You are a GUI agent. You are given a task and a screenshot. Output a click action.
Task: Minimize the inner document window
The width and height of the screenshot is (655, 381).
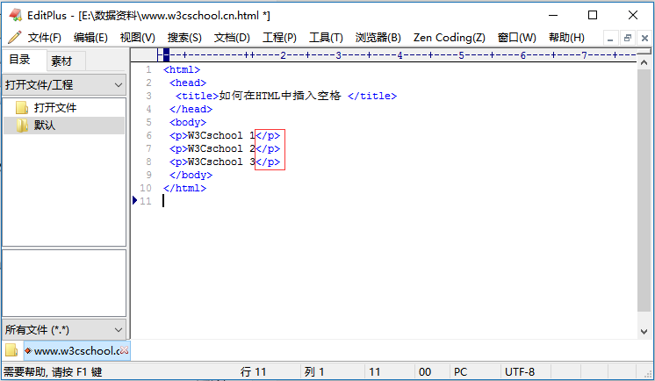pyautogui.click(x=610, y=38)
